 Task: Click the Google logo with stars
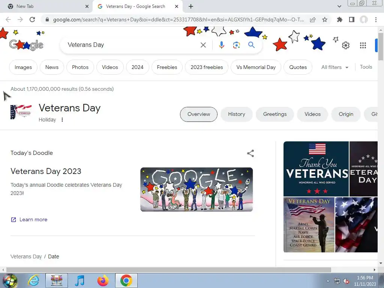[26, 45]
